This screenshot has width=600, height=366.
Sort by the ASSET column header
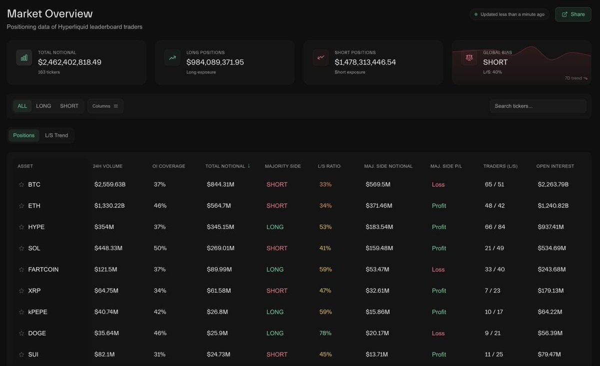click(x=25, y=166)
